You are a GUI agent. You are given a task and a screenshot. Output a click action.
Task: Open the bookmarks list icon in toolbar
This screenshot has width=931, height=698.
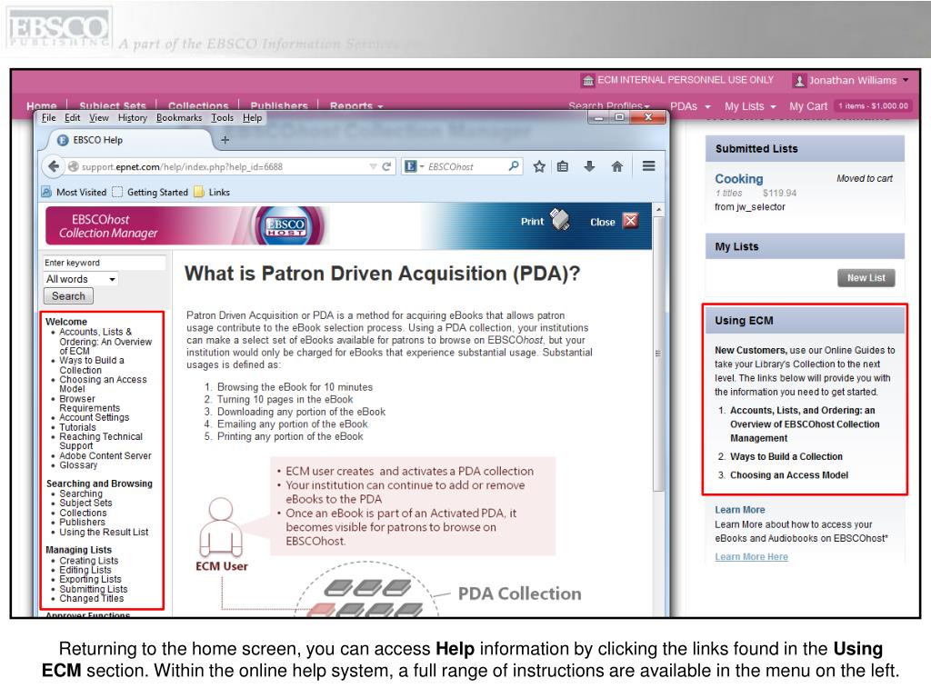click(x=563, y=167)
